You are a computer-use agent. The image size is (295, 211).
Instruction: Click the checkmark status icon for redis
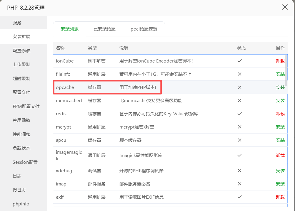tap(239, 114)
